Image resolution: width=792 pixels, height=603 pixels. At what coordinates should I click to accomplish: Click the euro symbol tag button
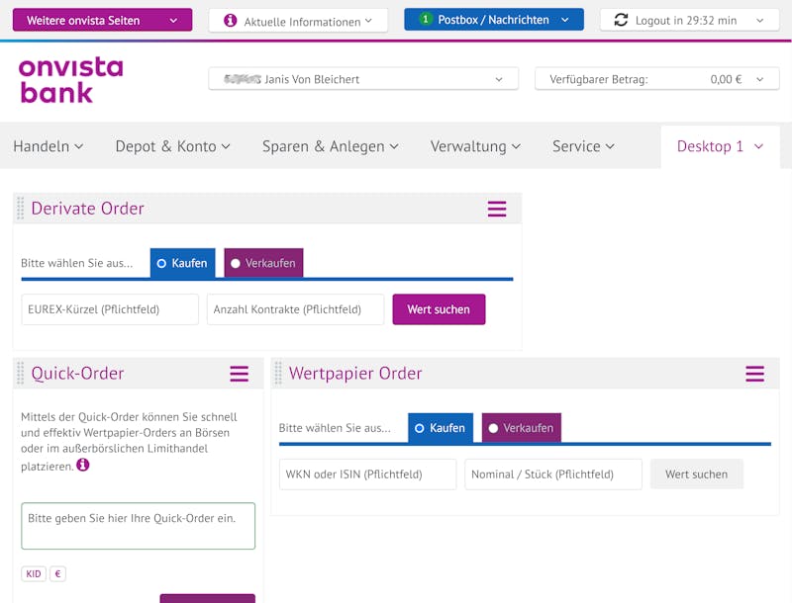[x=57, y=573]
